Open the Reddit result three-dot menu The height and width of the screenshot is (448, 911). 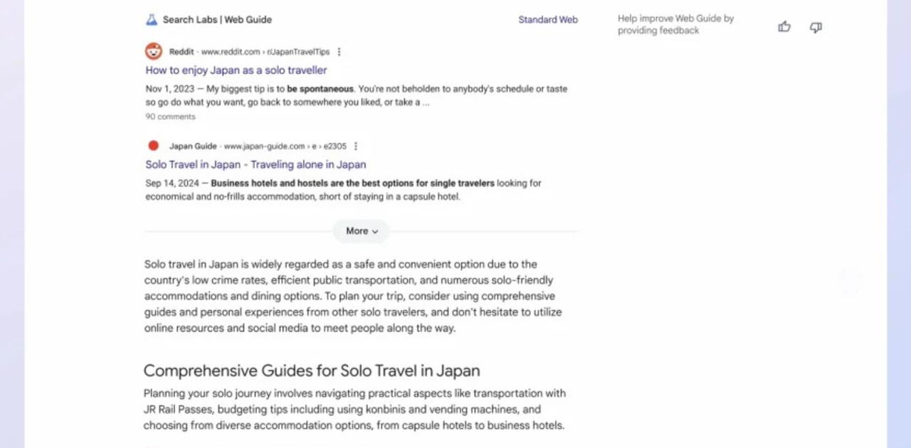click(x=339, y=52)
